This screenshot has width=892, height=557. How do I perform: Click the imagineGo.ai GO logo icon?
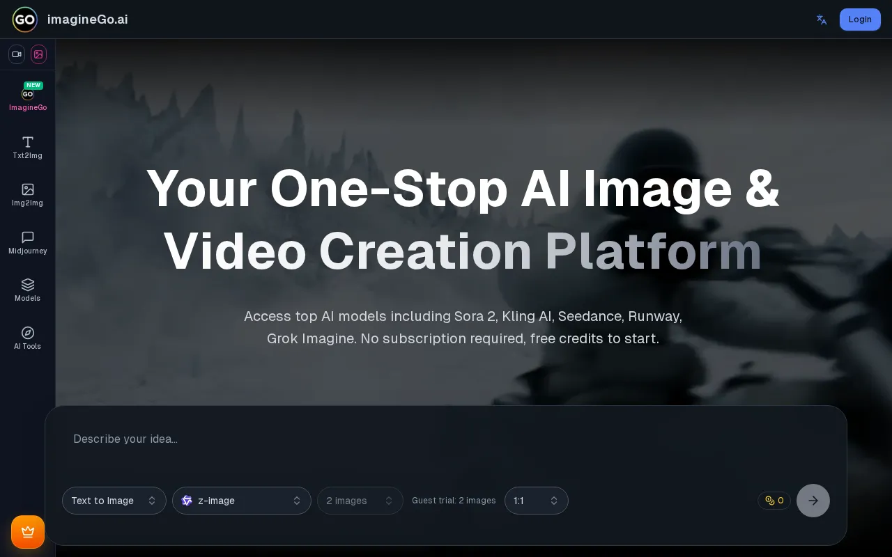click(x=25, y=19)
